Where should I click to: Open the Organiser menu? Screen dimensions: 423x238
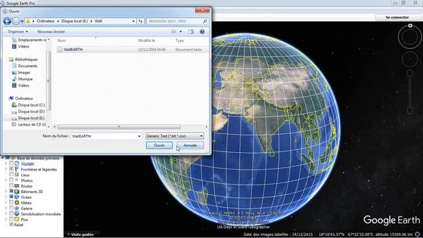pos(18,32)
